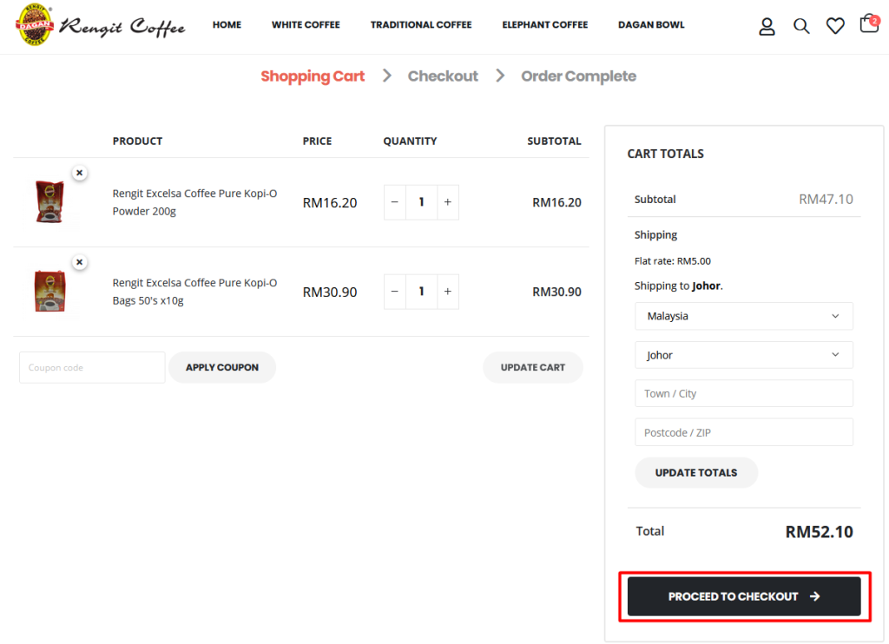This screenshot has width=889, height=644.
Task: Remove Kopi-O Powder 200g from cart
Action: tap(79, 173)
